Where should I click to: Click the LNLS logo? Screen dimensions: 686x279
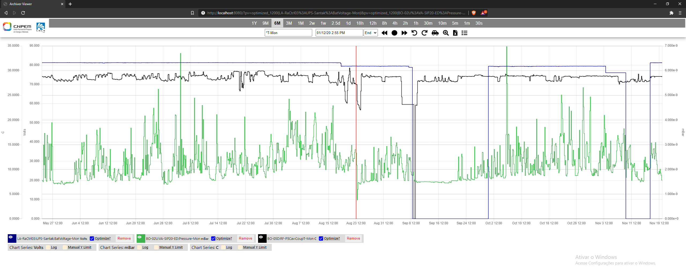click(x=41, y=27)
